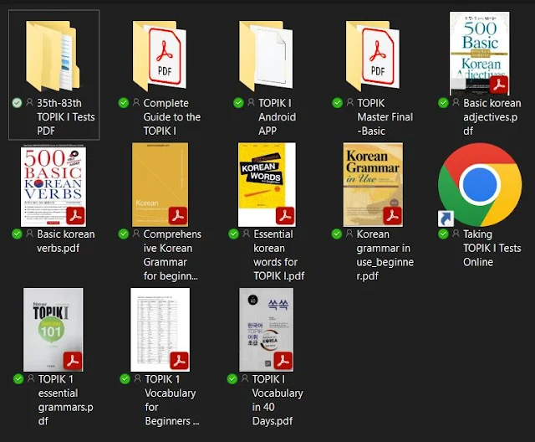Screen dimensions: 535x442
Task: Click shared-person icon beside Basic korean verbs.pdf
Action: pyautogui.click(x=30, y=234)
